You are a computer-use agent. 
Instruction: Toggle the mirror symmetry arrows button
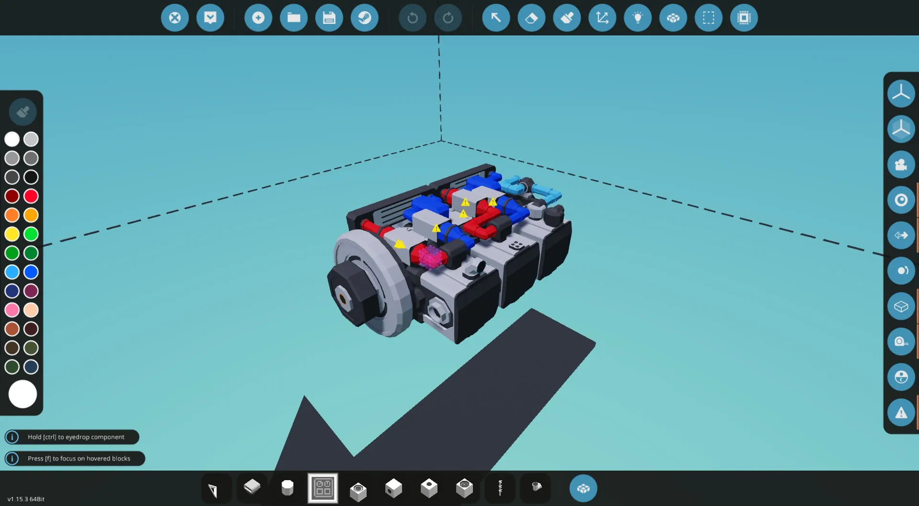(x=901, y=235)
